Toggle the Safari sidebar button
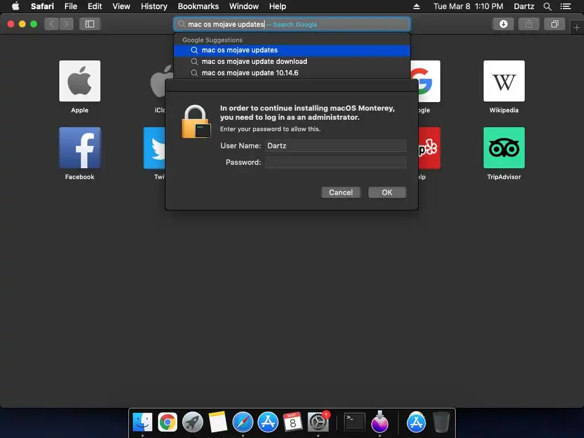This screenshot has height=438, width=584. (x=90, y=24)
